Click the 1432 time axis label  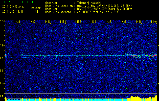pyautogui.click(x=32, y=22)
